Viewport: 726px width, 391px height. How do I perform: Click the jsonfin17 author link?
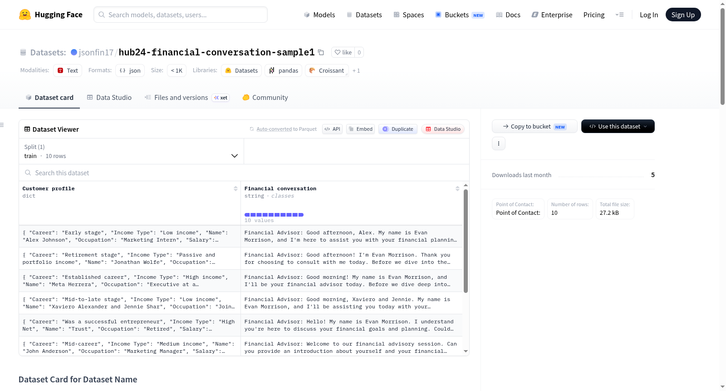coord(96,52)
